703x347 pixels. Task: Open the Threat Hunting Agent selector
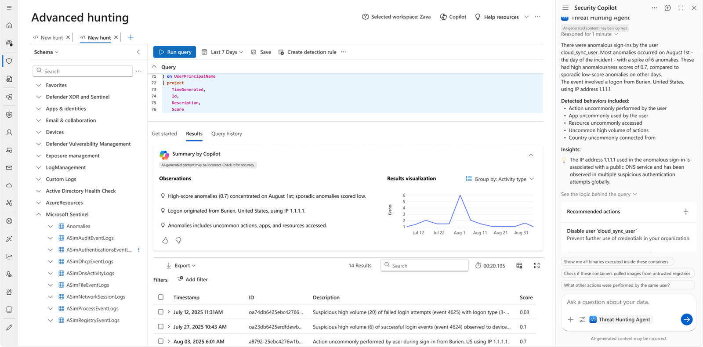620,319
